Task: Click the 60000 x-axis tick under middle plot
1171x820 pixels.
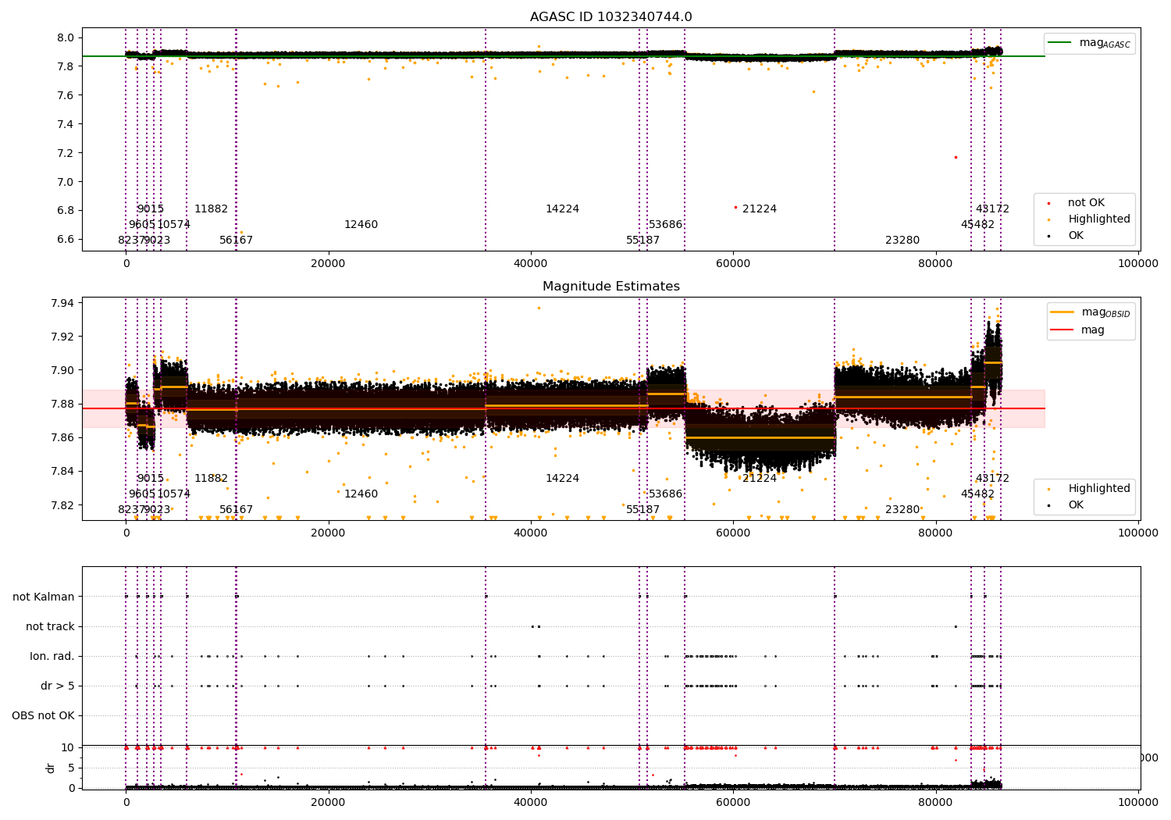Action: pyautogui.click(x=733, y=533)
